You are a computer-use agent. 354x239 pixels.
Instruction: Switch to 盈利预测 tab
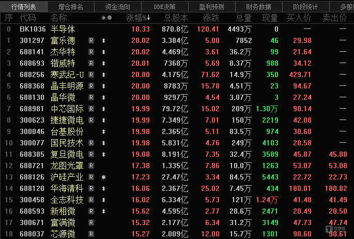click(x=211, y=7)
